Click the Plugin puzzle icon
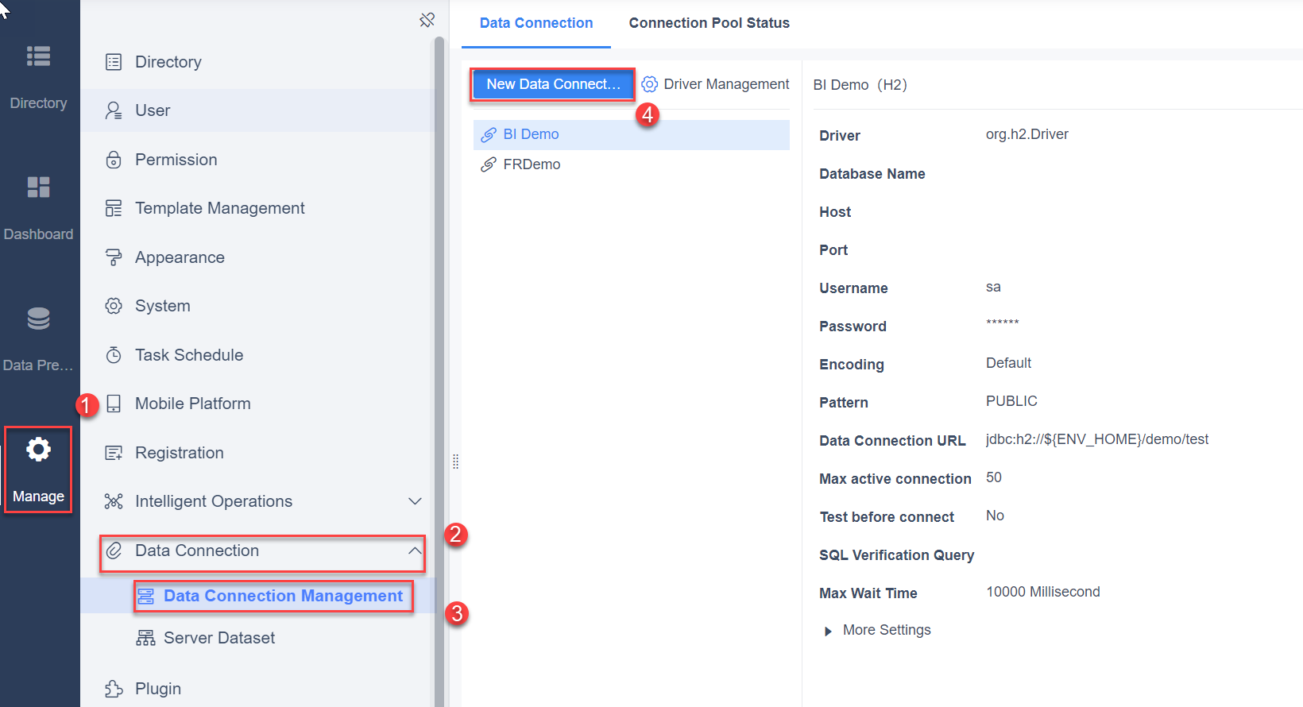 [x=114, y=689]
